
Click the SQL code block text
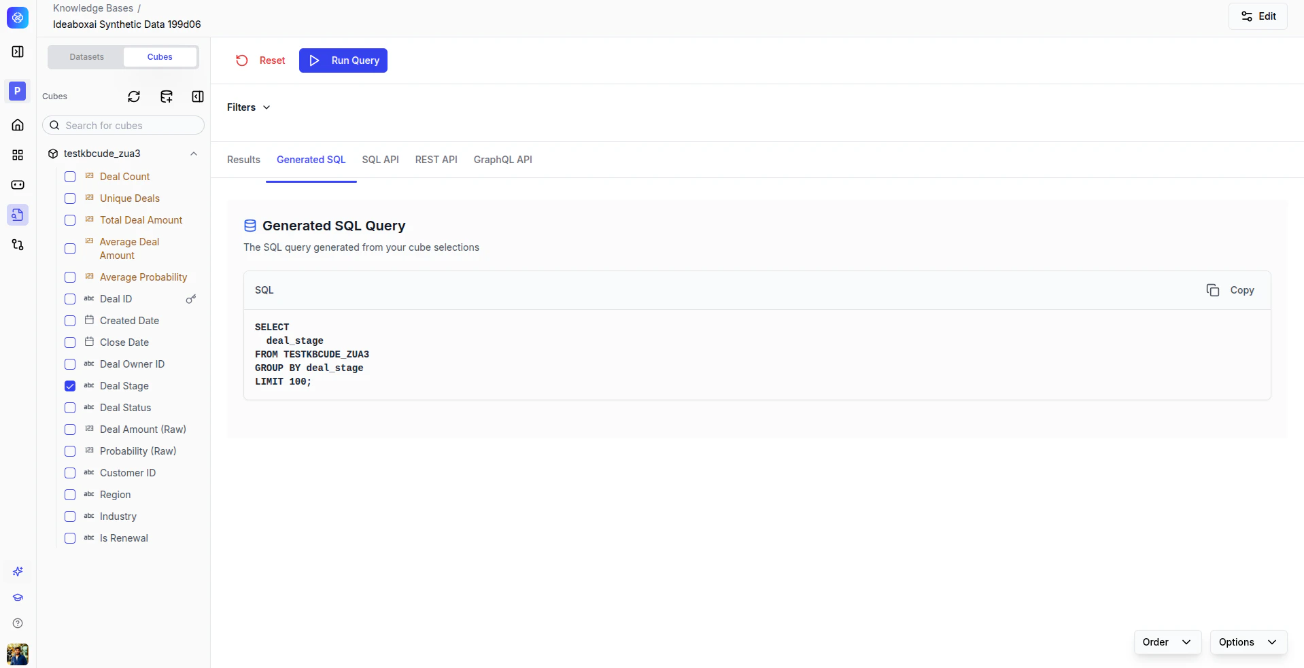pos(312,354)
